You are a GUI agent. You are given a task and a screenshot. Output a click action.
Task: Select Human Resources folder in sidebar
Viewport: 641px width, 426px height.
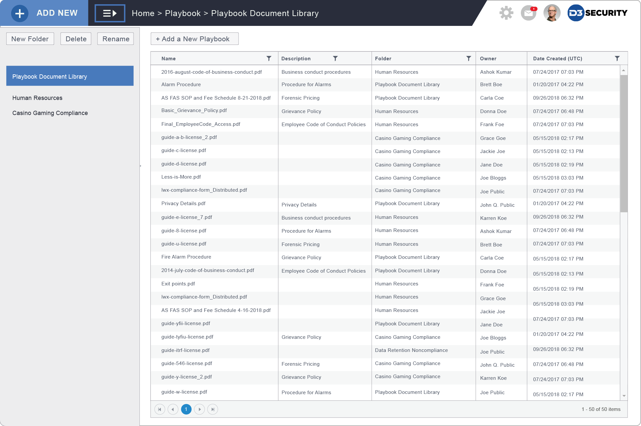coord(37,98)
